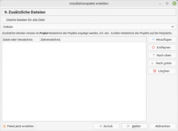Click the Zielverzeichnis column header

[x=50, y=40]
